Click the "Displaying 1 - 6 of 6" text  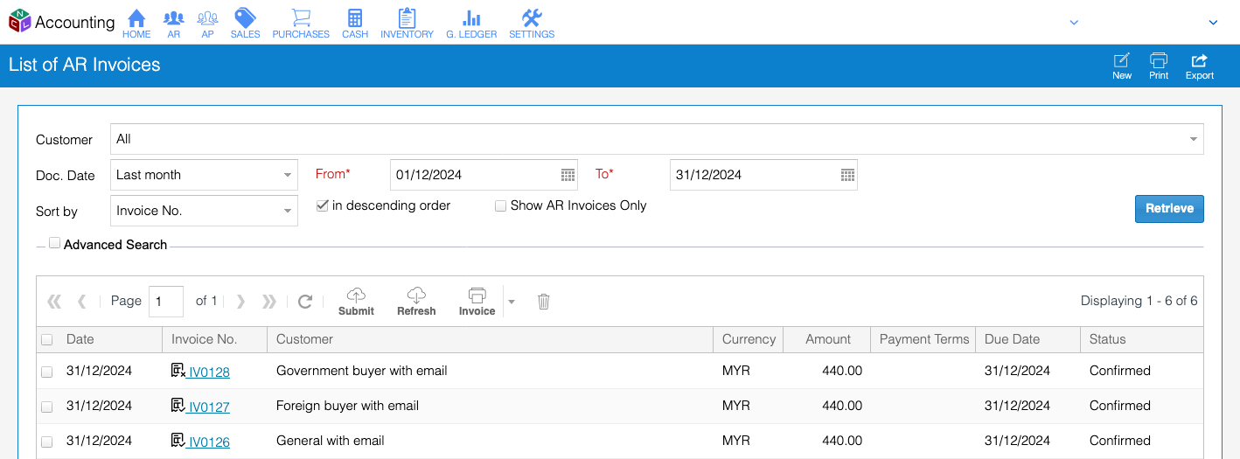coord(1139,301)
